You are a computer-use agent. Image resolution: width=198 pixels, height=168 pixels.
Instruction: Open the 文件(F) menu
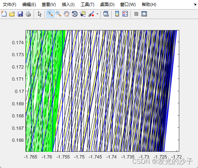tap(10, 5)
